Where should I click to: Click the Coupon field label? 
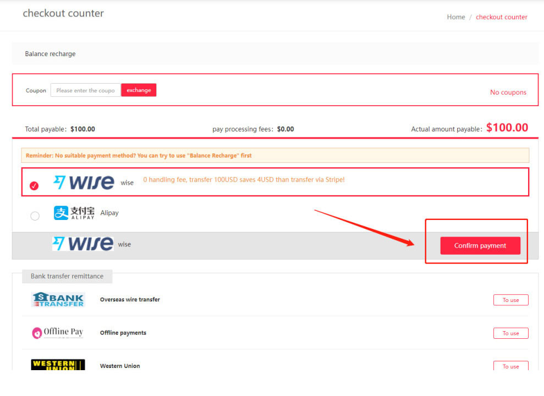pyautogui.click(x=36, y=91)
